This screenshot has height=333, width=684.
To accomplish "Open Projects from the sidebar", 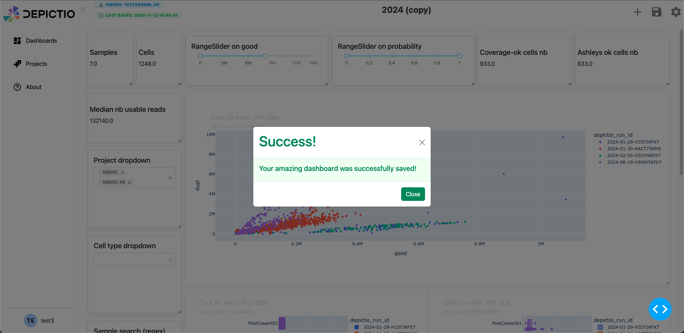I will tap(36, 64).
